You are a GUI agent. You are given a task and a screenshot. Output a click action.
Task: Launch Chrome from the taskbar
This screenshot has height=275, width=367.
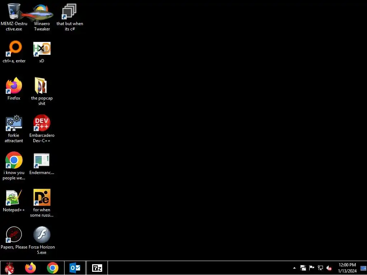click(53, 268)
